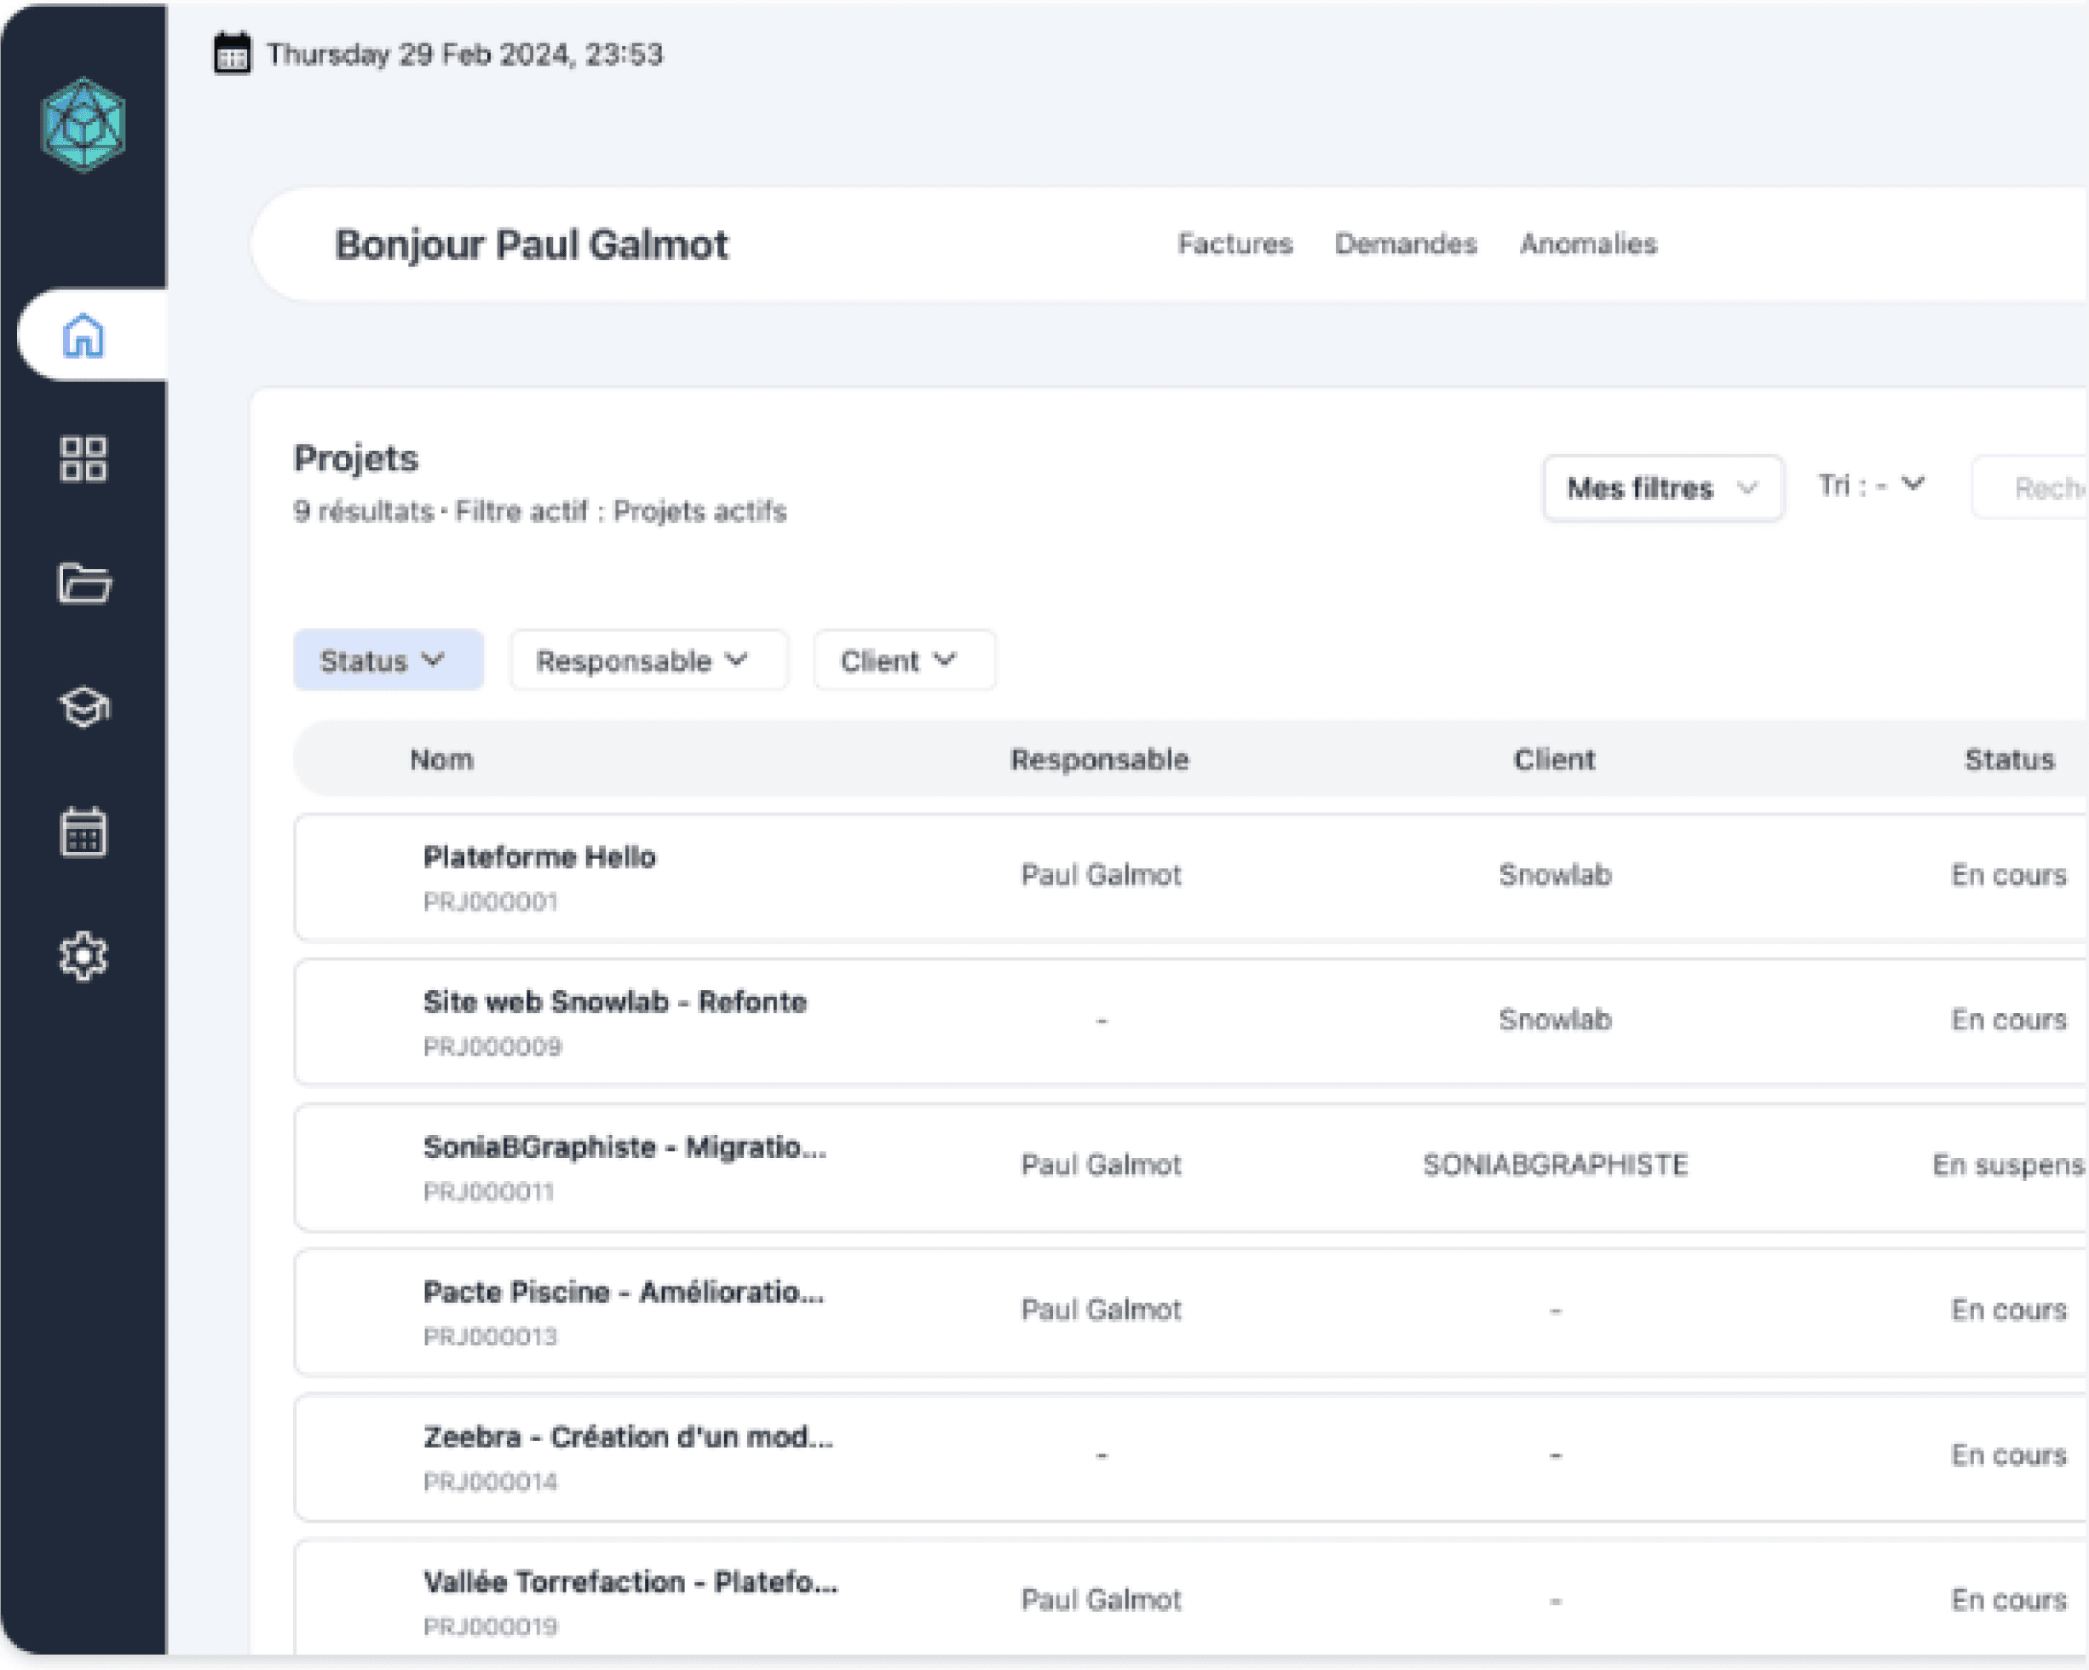2089x1670 pixels.
Task: Switch to the Demandes tab
Action: 1405,244
